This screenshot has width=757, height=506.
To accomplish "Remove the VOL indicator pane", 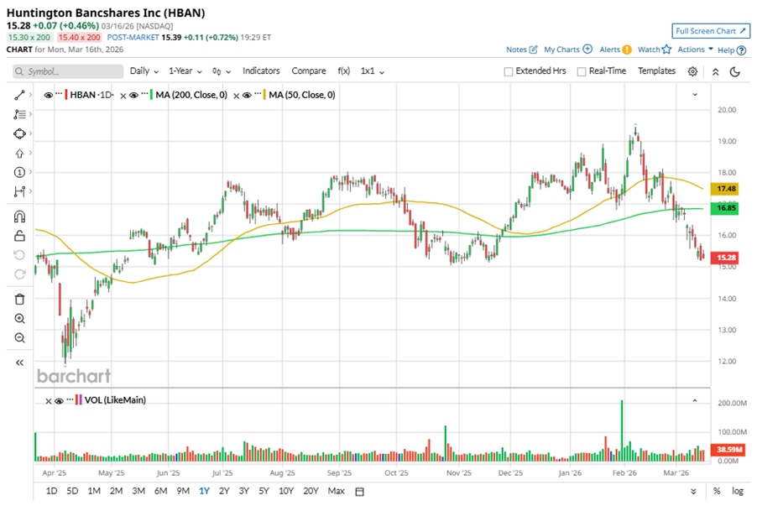I will 49,401.
